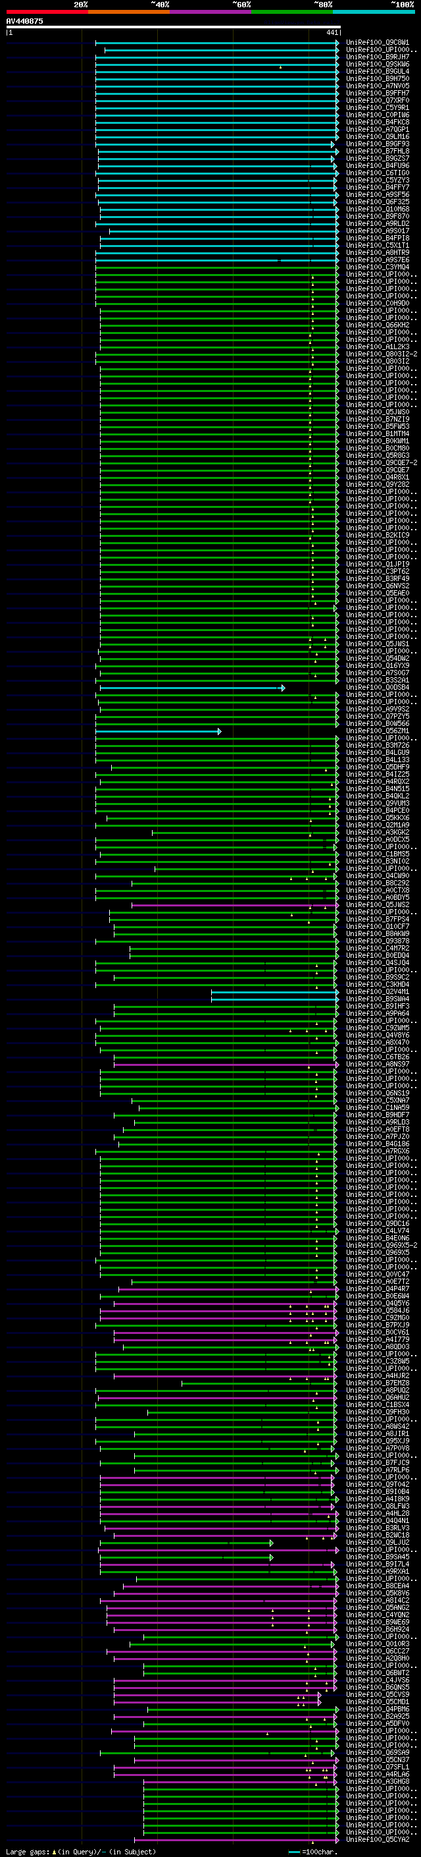Click the UniRef100_A9RLD2 hit label
The height and width of the screenshot is (1857, 421).
[x=377, y=223]
